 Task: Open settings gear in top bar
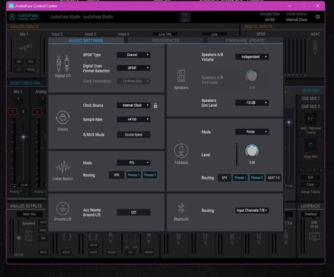318,17
